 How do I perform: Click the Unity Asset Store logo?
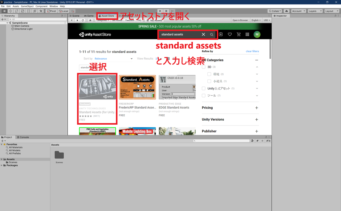pos(95,35)
